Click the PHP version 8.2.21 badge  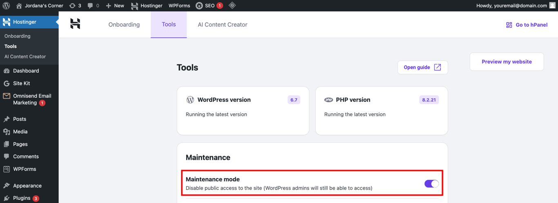(x=429, y=100)
